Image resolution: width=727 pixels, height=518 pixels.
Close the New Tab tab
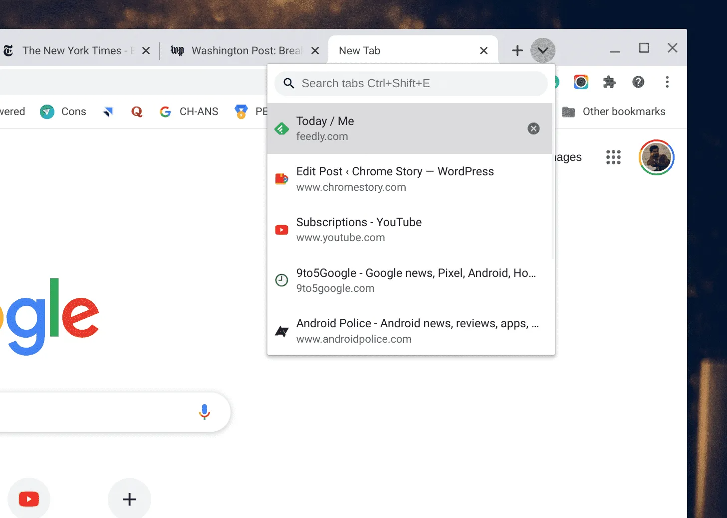(484, 51)
